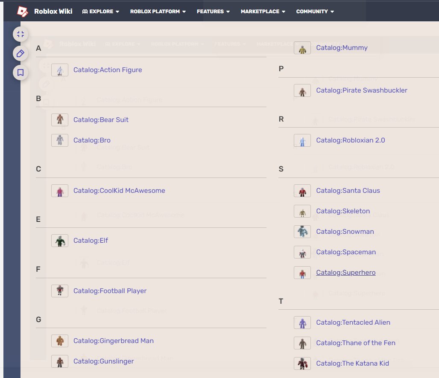439x378 pixels.
Task: Open the Catalog:Skeleton link
Action: tap(343, 211)
